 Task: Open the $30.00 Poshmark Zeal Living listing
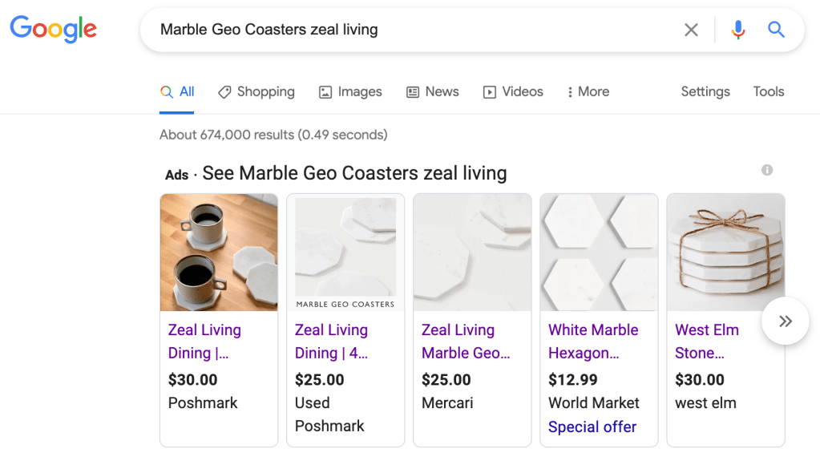204,341
